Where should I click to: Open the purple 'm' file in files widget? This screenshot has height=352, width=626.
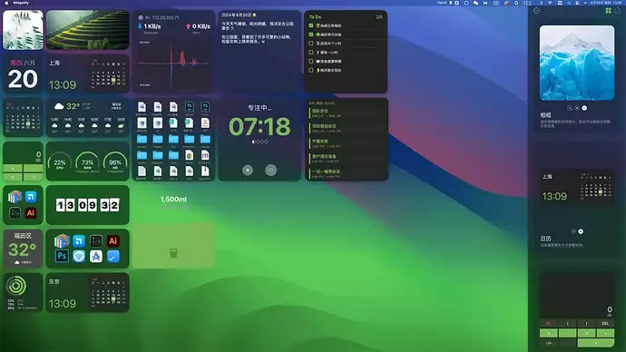205,155
